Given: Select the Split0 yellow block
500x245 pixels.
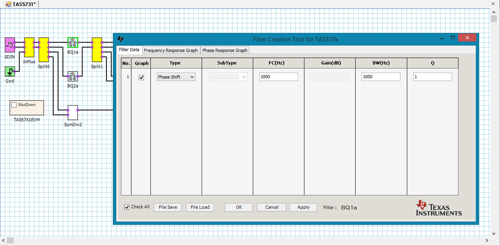Looking at the screenshot, I should coord(43,50).
